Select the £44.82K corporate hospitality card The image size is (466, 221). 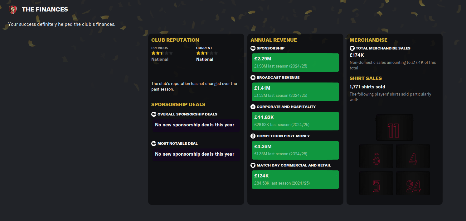pos(295,121)
